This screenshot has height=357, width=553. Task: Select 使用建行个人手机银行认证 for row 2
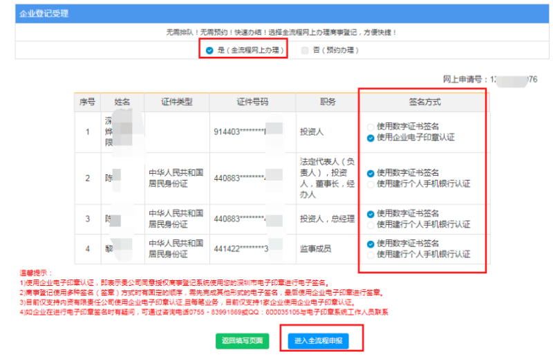371,183
